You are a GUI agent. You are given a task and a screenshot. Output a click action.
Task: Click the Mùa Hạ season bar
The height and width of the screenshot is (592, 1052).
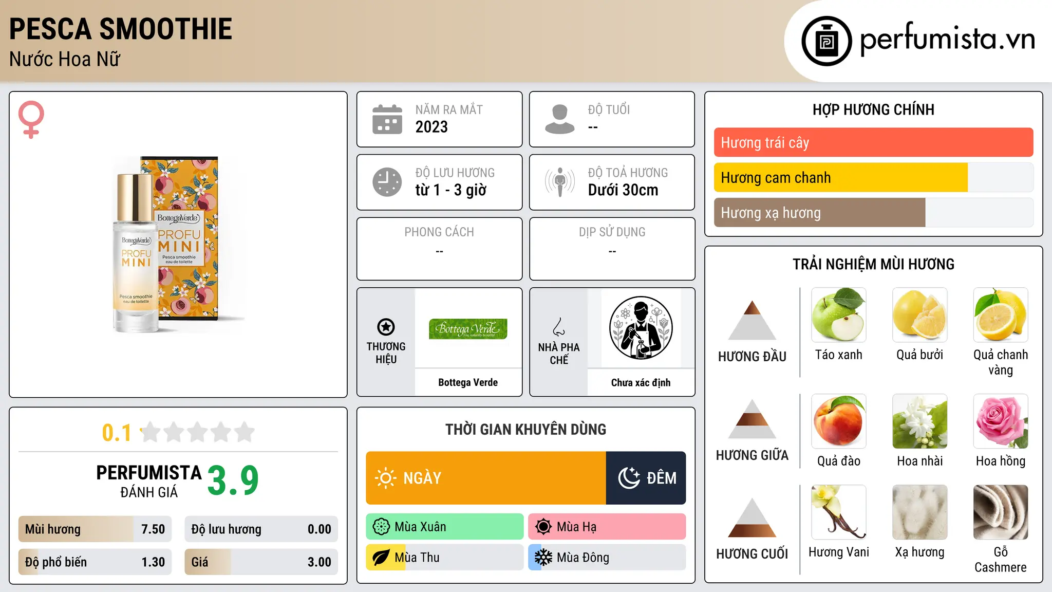[x=607, y=527]
